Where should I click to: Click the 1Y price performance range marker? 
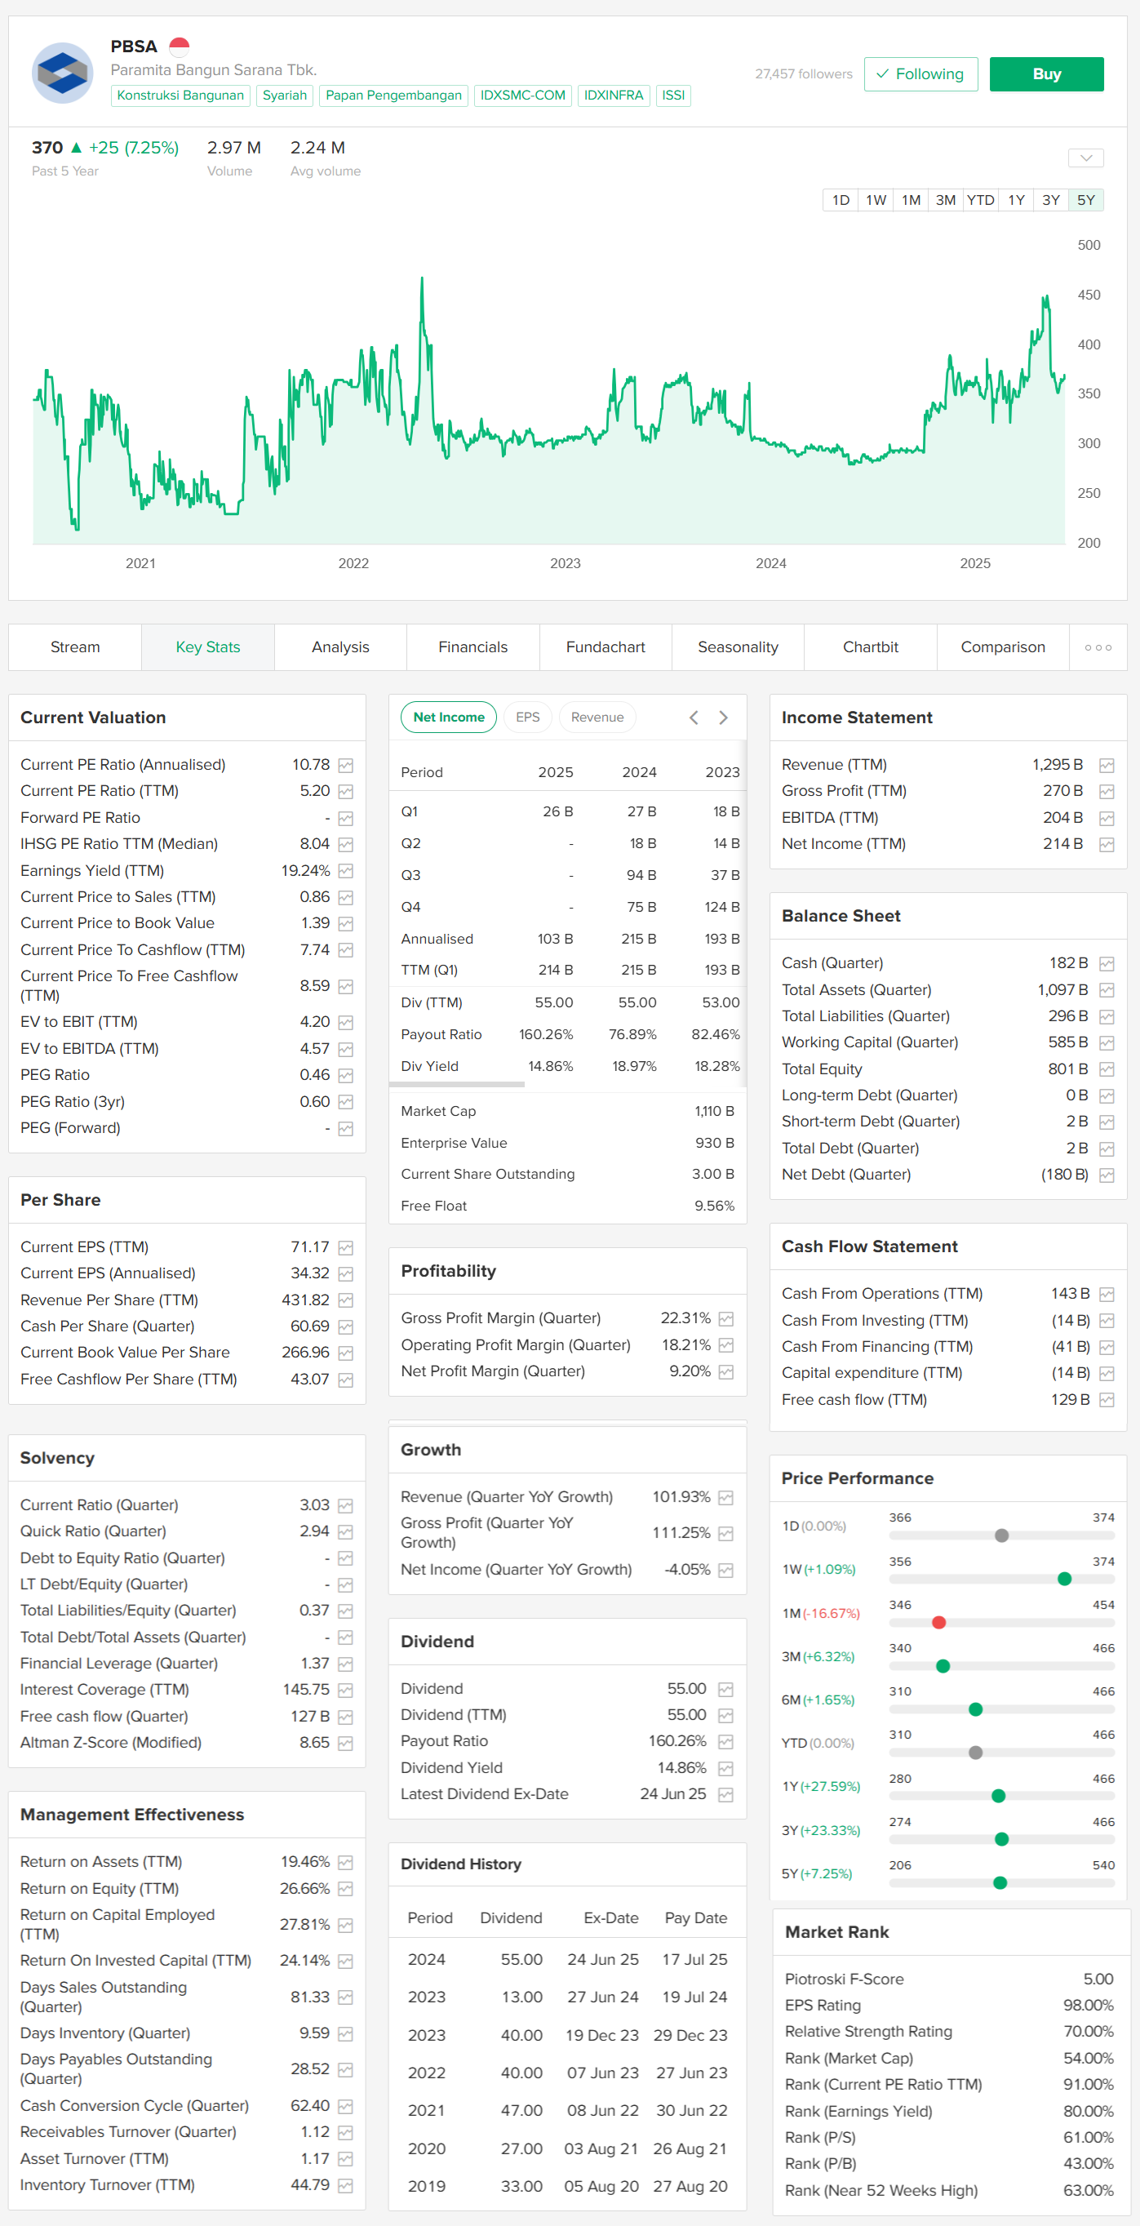coord(998,1796)
